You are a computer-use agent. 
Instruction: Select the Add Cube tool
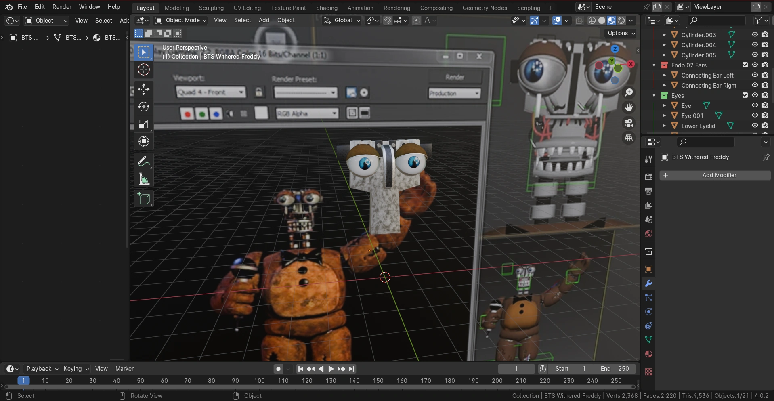pos(144,198)
